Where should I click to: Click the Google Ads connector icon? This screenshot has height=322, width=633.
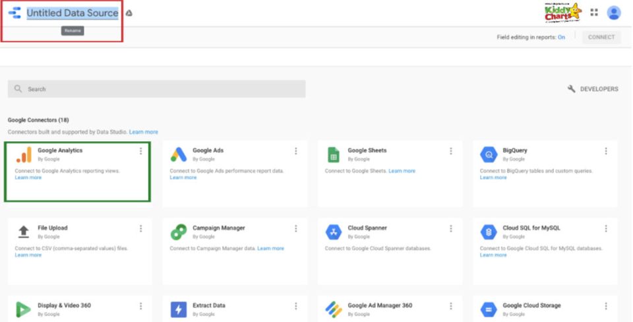(179, 155)
